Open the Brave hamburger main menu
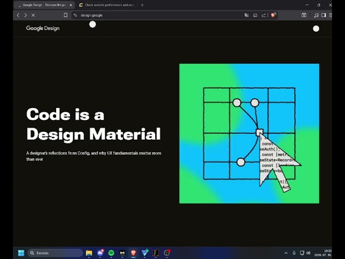 330,15
